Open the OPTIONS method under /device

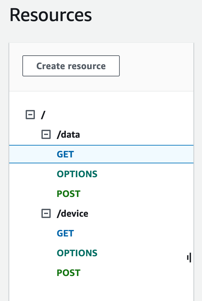pos(77,253)
